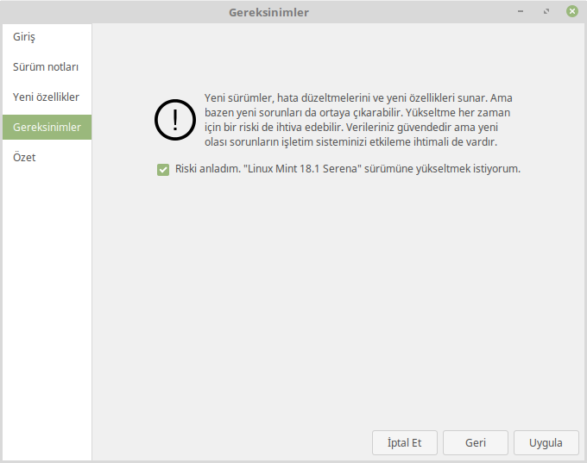Click the "Riski anladım" label text

coord(348,169)
